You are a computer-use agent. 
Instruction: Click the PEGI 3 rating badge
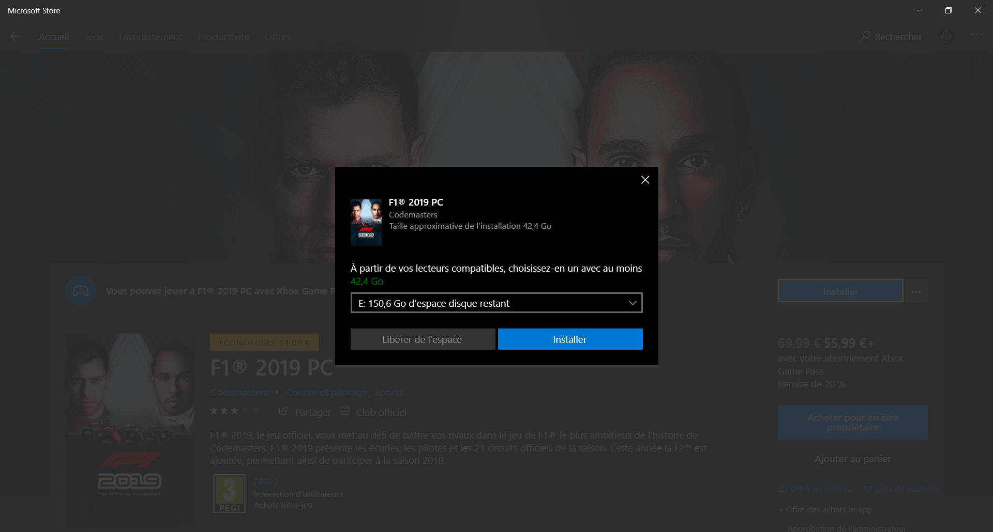229,493
